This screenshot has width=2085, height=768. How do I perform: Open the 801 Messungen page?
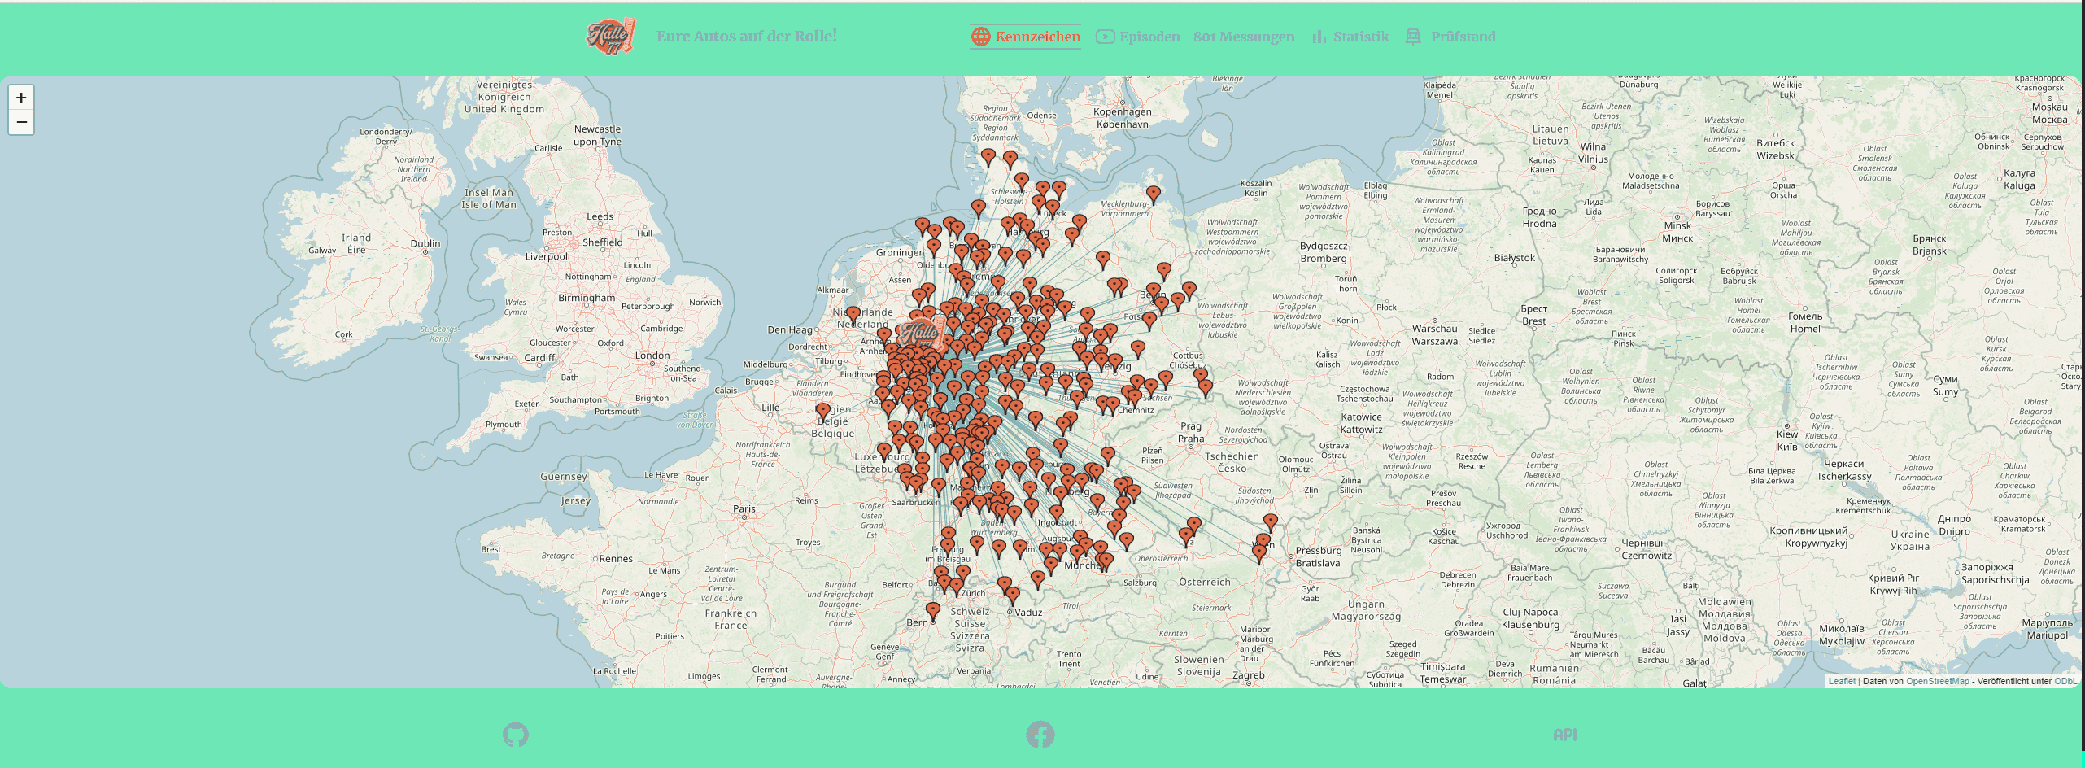1244,37
